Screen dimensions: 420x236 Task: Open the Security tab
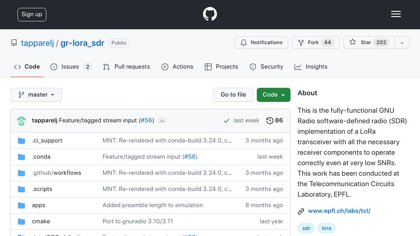[x=266, y=66]
